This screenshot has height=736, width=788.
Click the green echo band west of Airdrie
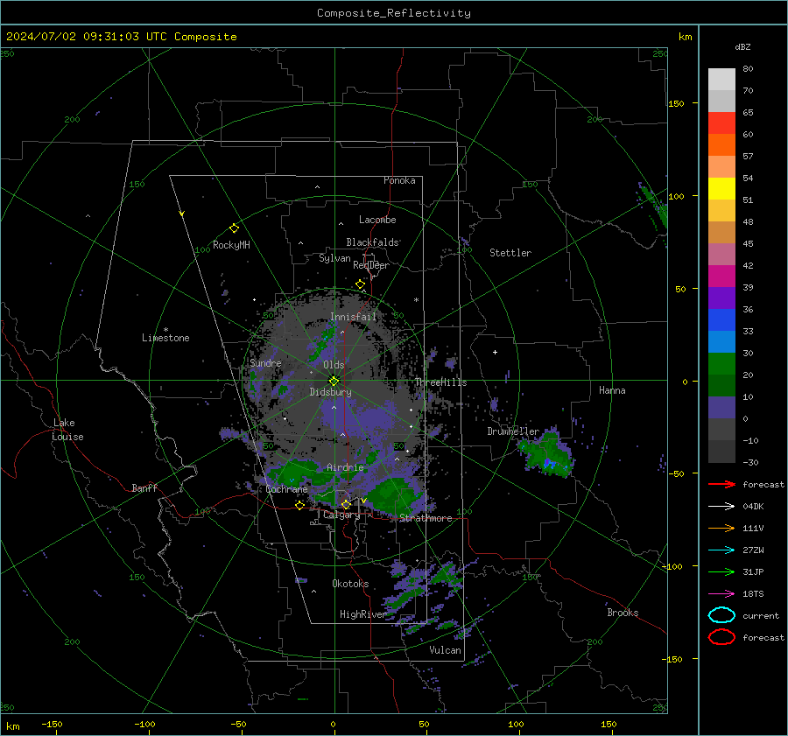(292, 473)
